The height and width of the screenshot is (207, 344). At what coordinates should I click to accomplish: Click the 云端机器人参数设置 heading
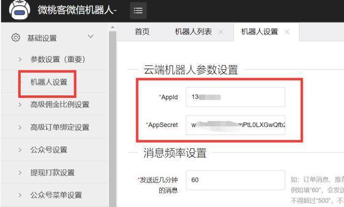tap(191, 70)
